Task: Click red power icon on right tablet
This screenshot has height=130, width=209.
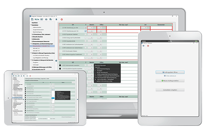Action: click(148, 46)
